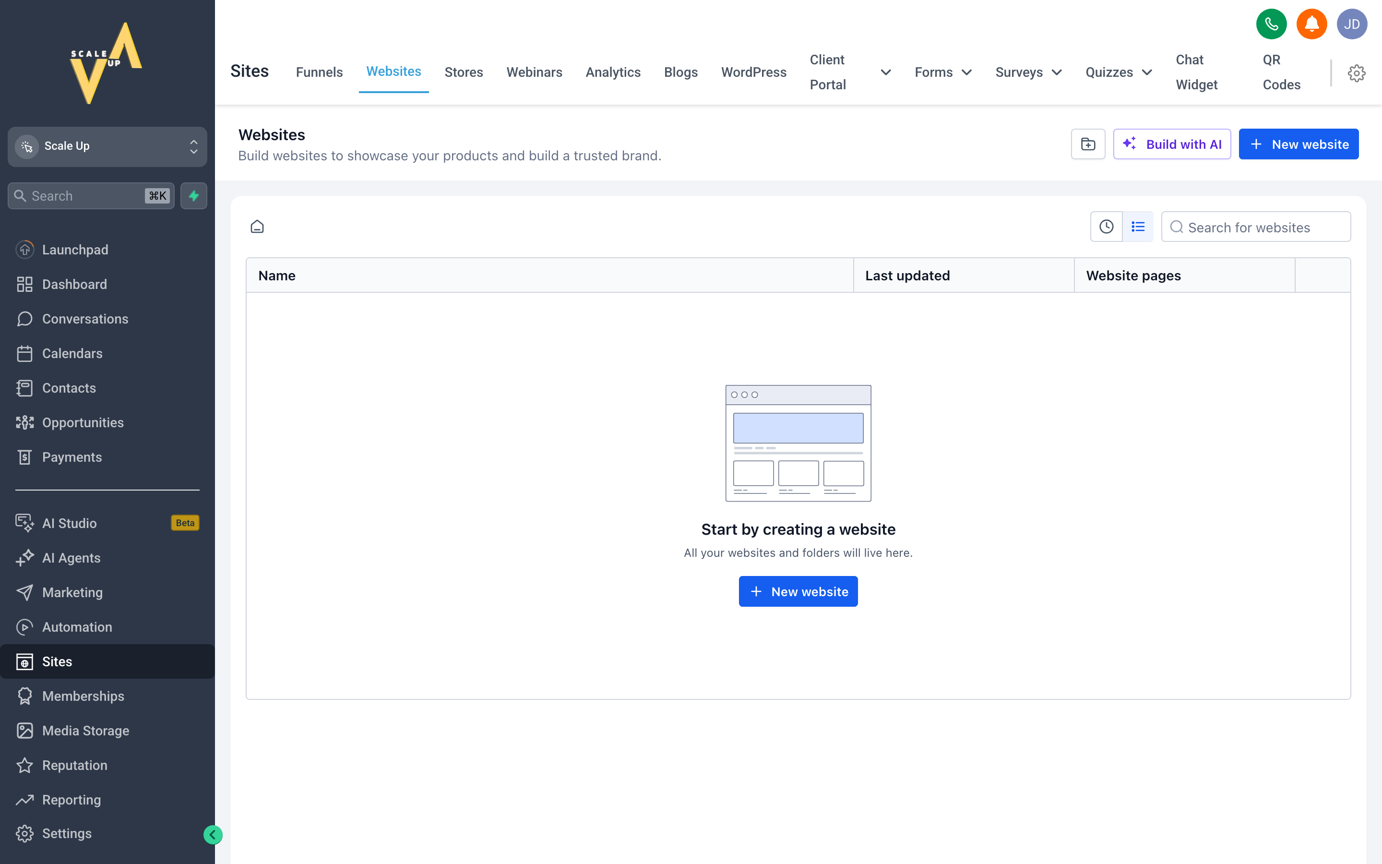
Task: Click the create folder icon button
Action: (x=1088, y=144)
